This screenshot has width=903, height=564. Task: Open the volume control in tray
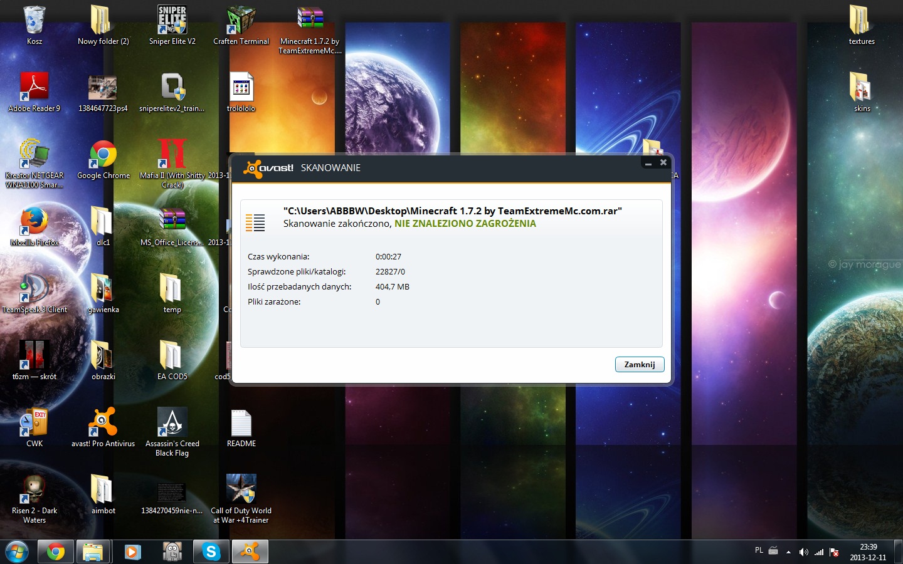click(x=803, y=552)
